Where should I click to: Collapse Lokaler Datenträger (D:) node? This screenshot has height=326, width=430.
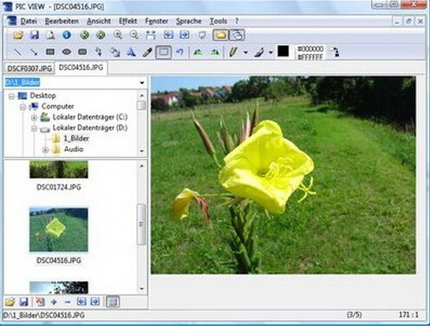(34, 128)
